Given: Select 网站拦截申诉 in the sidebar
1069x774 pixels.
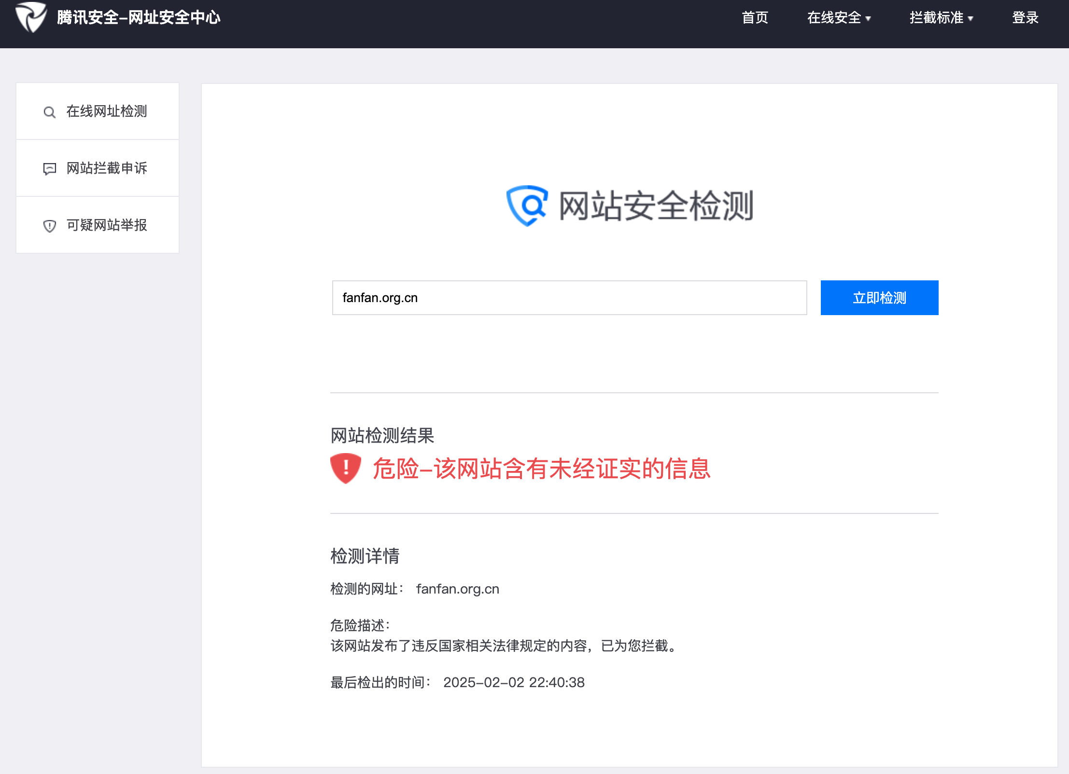Looking at the screenshot, I should pos(107,168).
